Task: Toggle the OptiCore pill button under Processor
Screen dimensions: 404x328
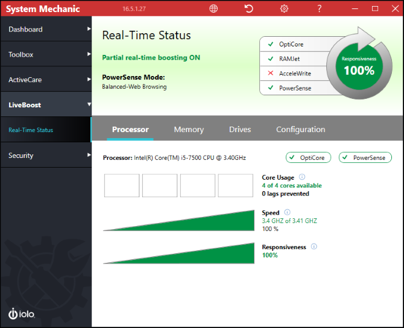Action: (308, 157)
